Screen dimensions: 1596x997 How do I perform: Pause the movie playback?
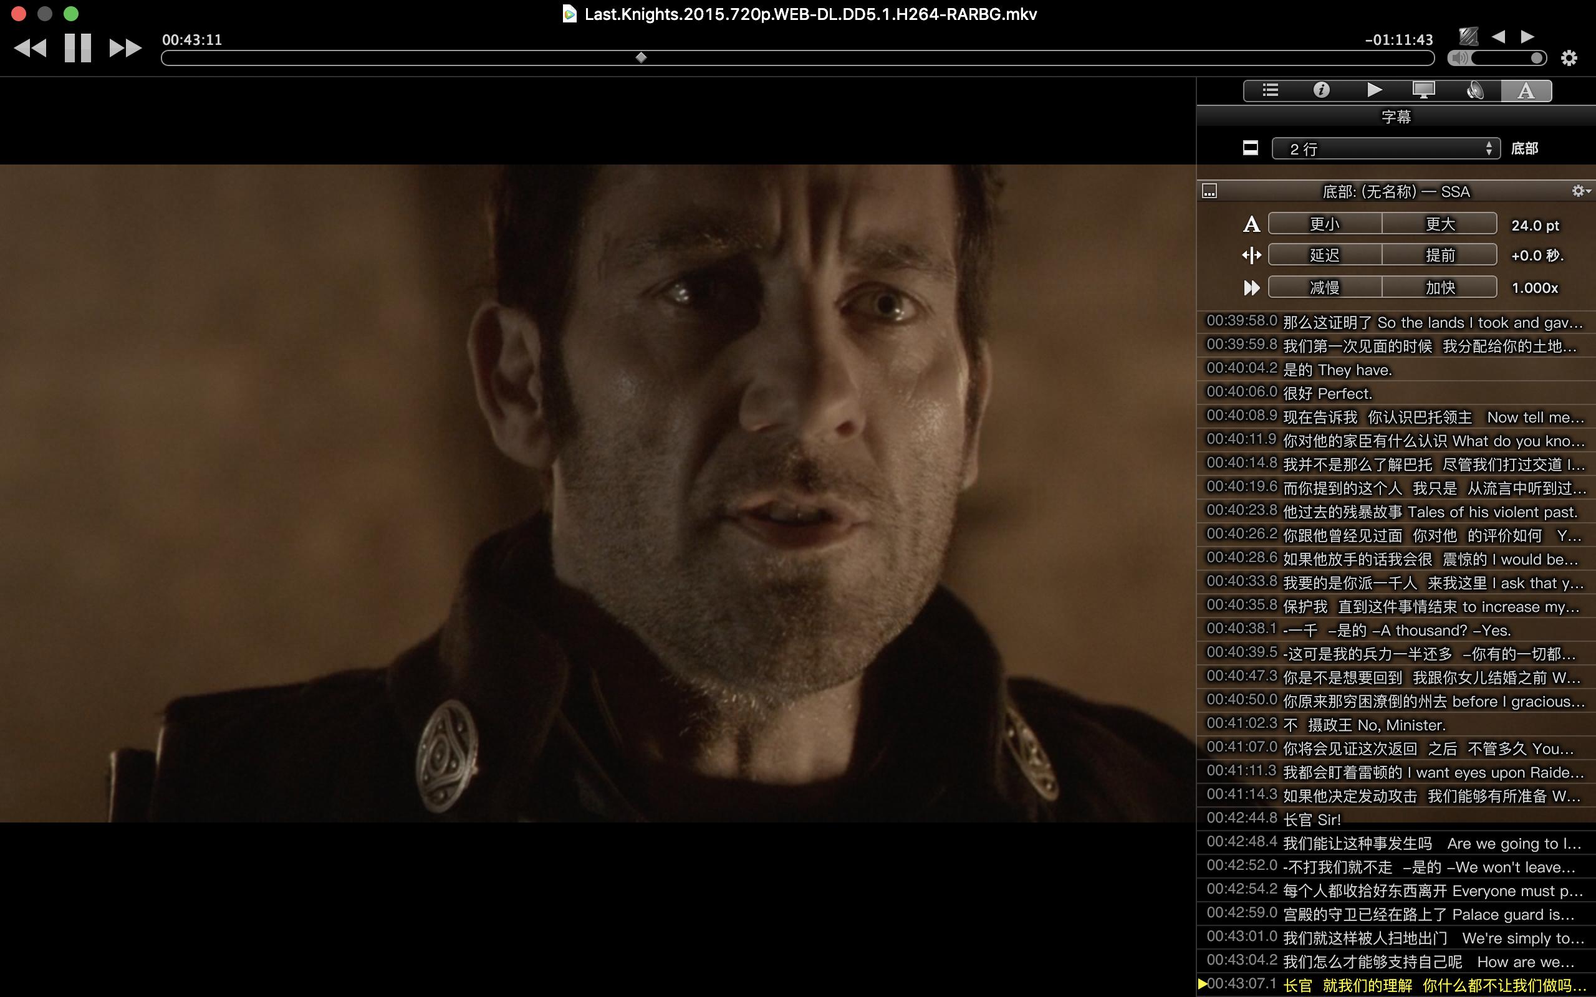pyautogui.click(x=77, y=48)
